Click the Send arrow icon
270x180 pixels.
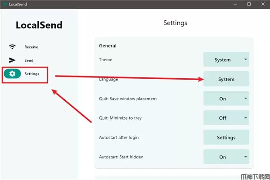tap(12, 60)
